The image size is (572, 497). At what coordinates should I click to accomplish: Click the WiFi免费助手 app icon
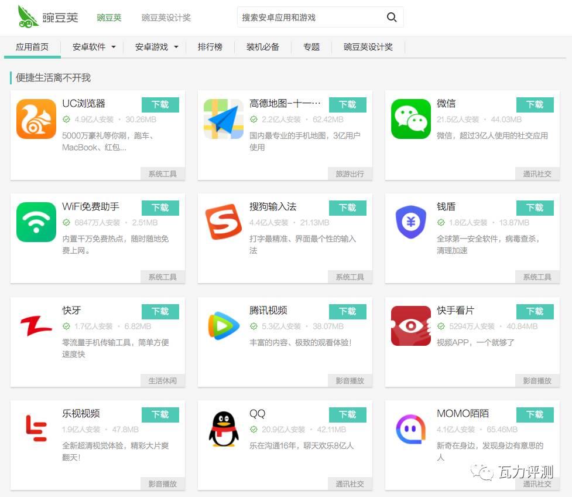36,222
